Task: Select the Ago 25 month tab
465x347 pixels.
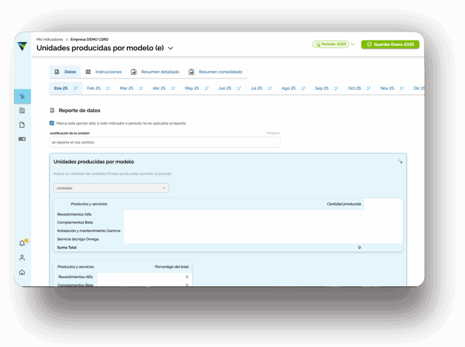Action: (288, 88)
